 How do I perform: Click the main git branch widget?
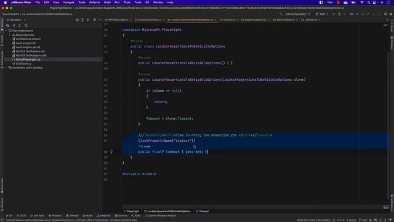point(363,220)
